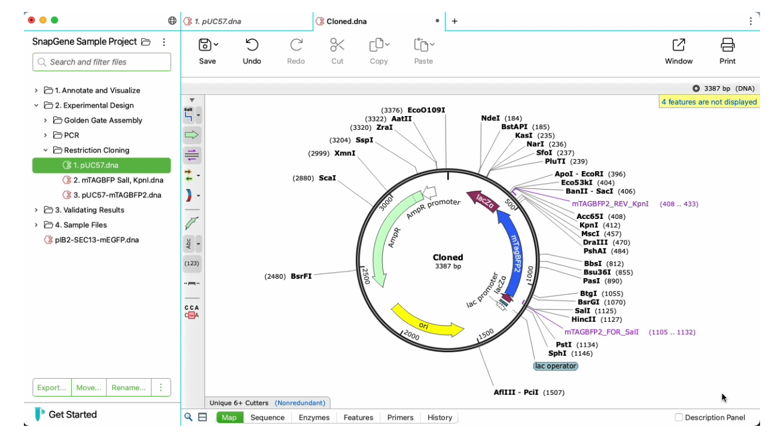Collapse the 2. Experimental Design folder

[36, 105]
